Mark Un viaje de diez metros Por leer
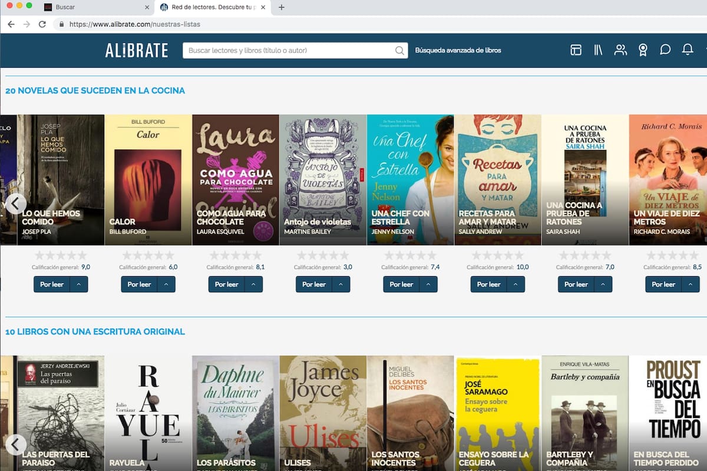The width and height of the screenshot is (707, 471). [x=663, y=284]
